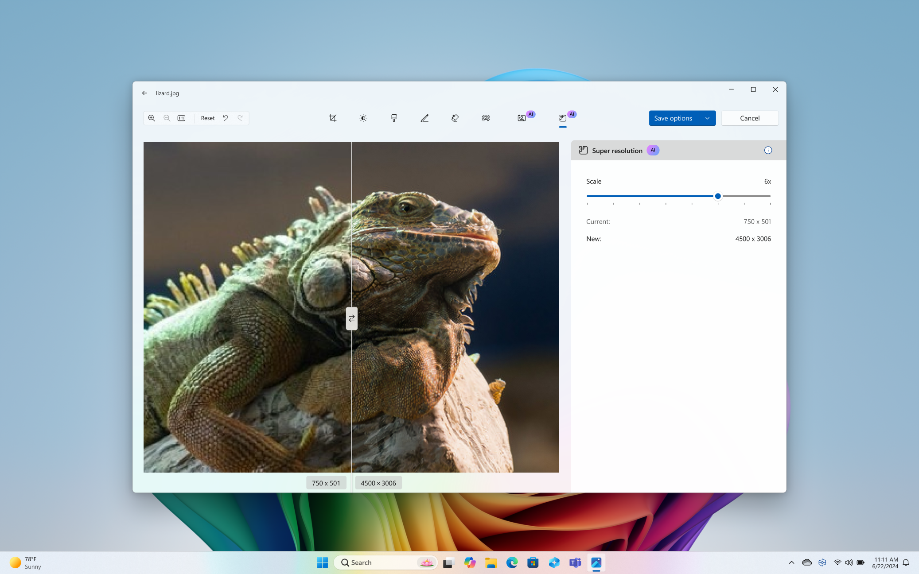Drag the Super resolution scale slider
919x574 pixels.
click(718, 196)
